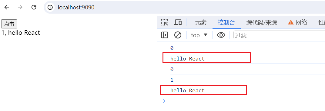Toggle the console sidebar icon

(165, 35)
